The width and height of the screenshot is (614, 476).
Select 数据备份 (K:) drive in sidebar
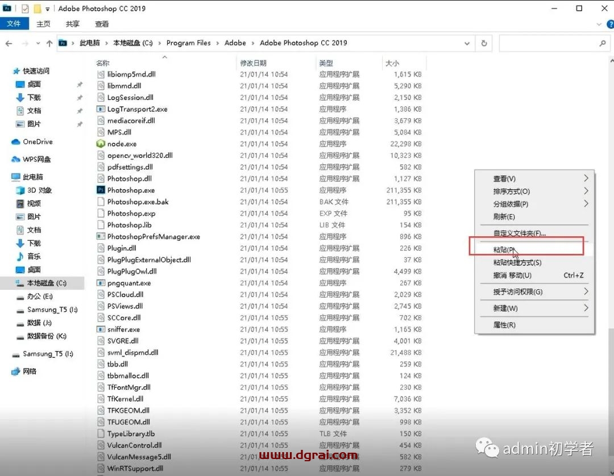pos(42,336)
